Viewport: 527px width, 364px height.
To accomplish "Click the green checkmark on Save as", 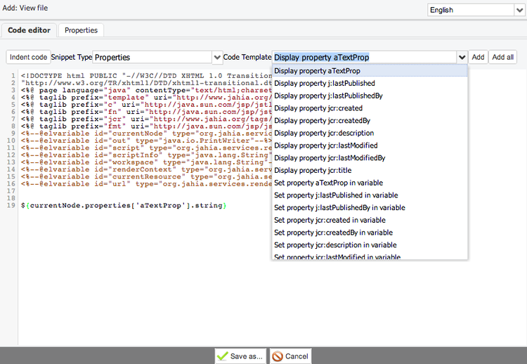I will click(222, 356).
